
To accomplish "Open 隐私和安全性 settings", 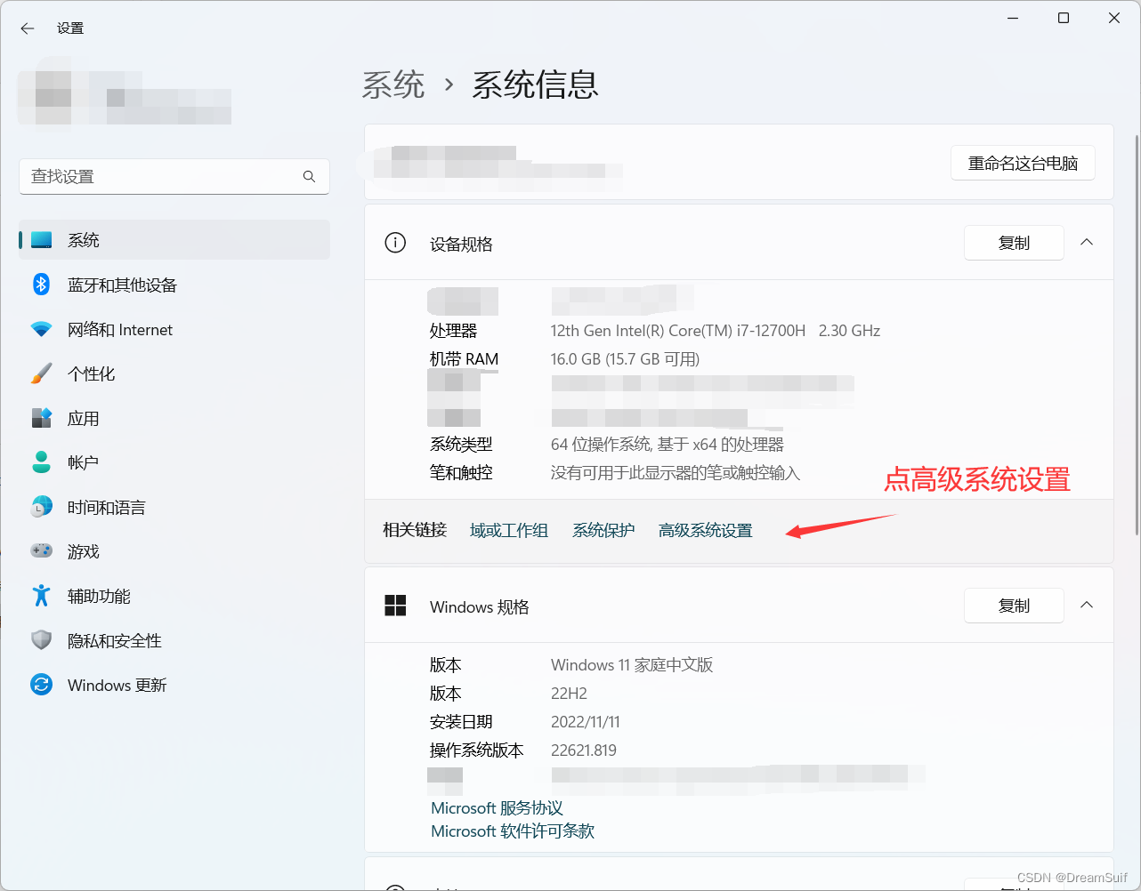I will [174, 640].
